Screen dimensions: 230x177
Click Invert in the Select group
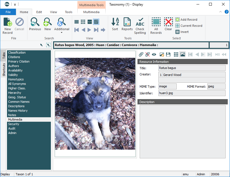coord(182,32)
